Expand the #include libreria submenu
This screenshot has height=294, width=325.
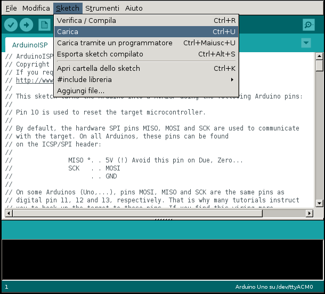tap(147, 79)
